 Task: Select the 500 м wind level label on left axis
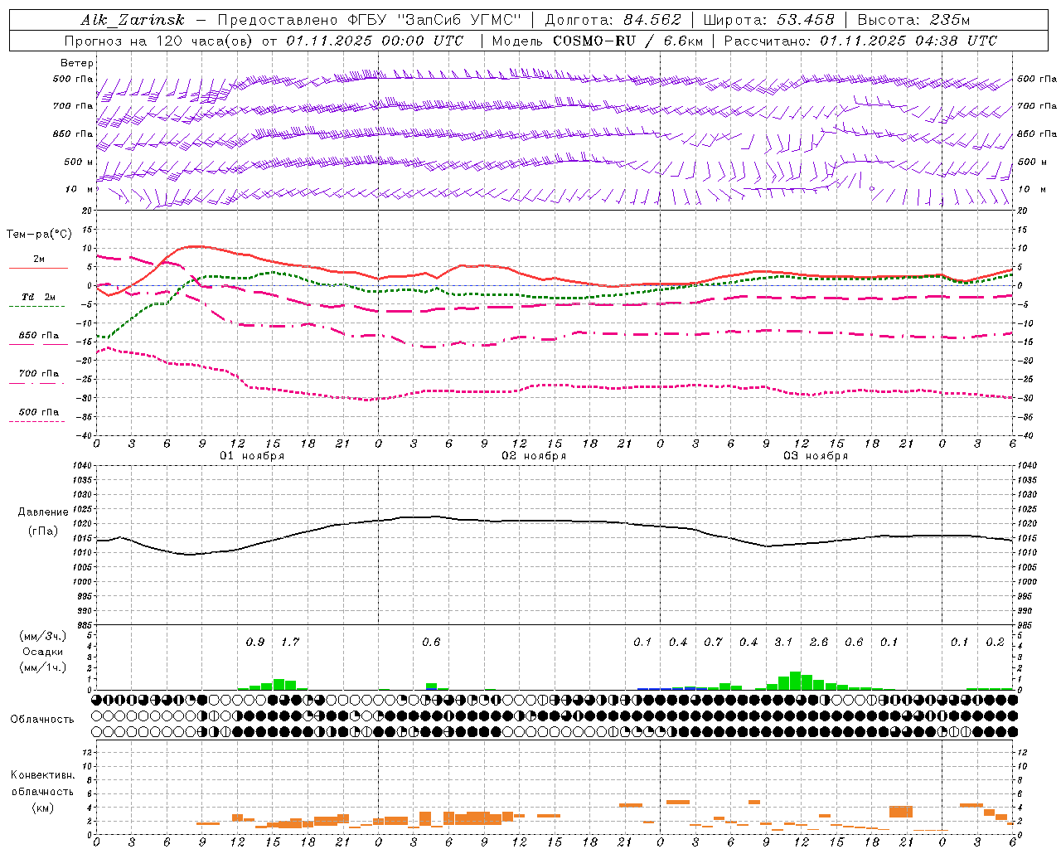[80, 162]
